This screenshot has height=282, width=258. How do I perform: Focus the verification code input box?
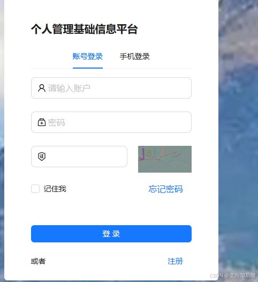(79, 157)
